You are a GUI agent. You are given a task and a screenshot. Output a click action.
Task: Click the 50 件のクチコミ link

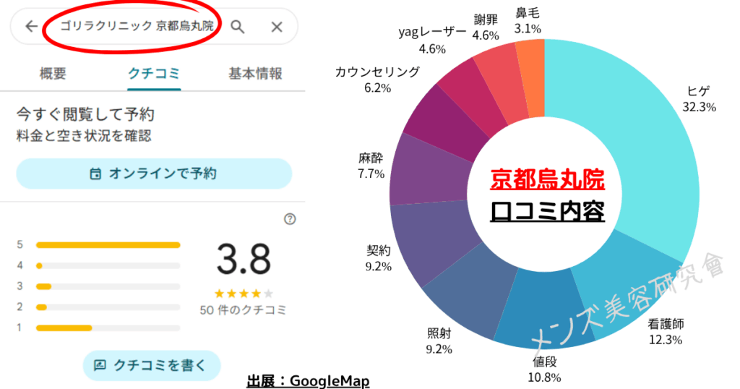tap(243, 310)
